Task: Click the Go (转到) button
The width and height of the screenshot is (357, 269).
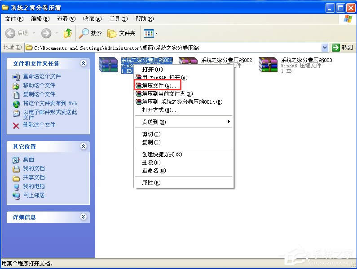Action: click(343, 48)
